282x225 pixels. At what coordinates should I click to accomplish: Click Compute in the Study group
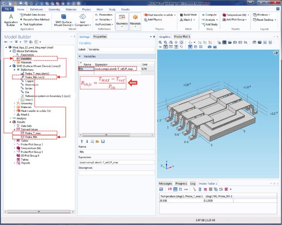pyautogui.click(x=209, y=15)
